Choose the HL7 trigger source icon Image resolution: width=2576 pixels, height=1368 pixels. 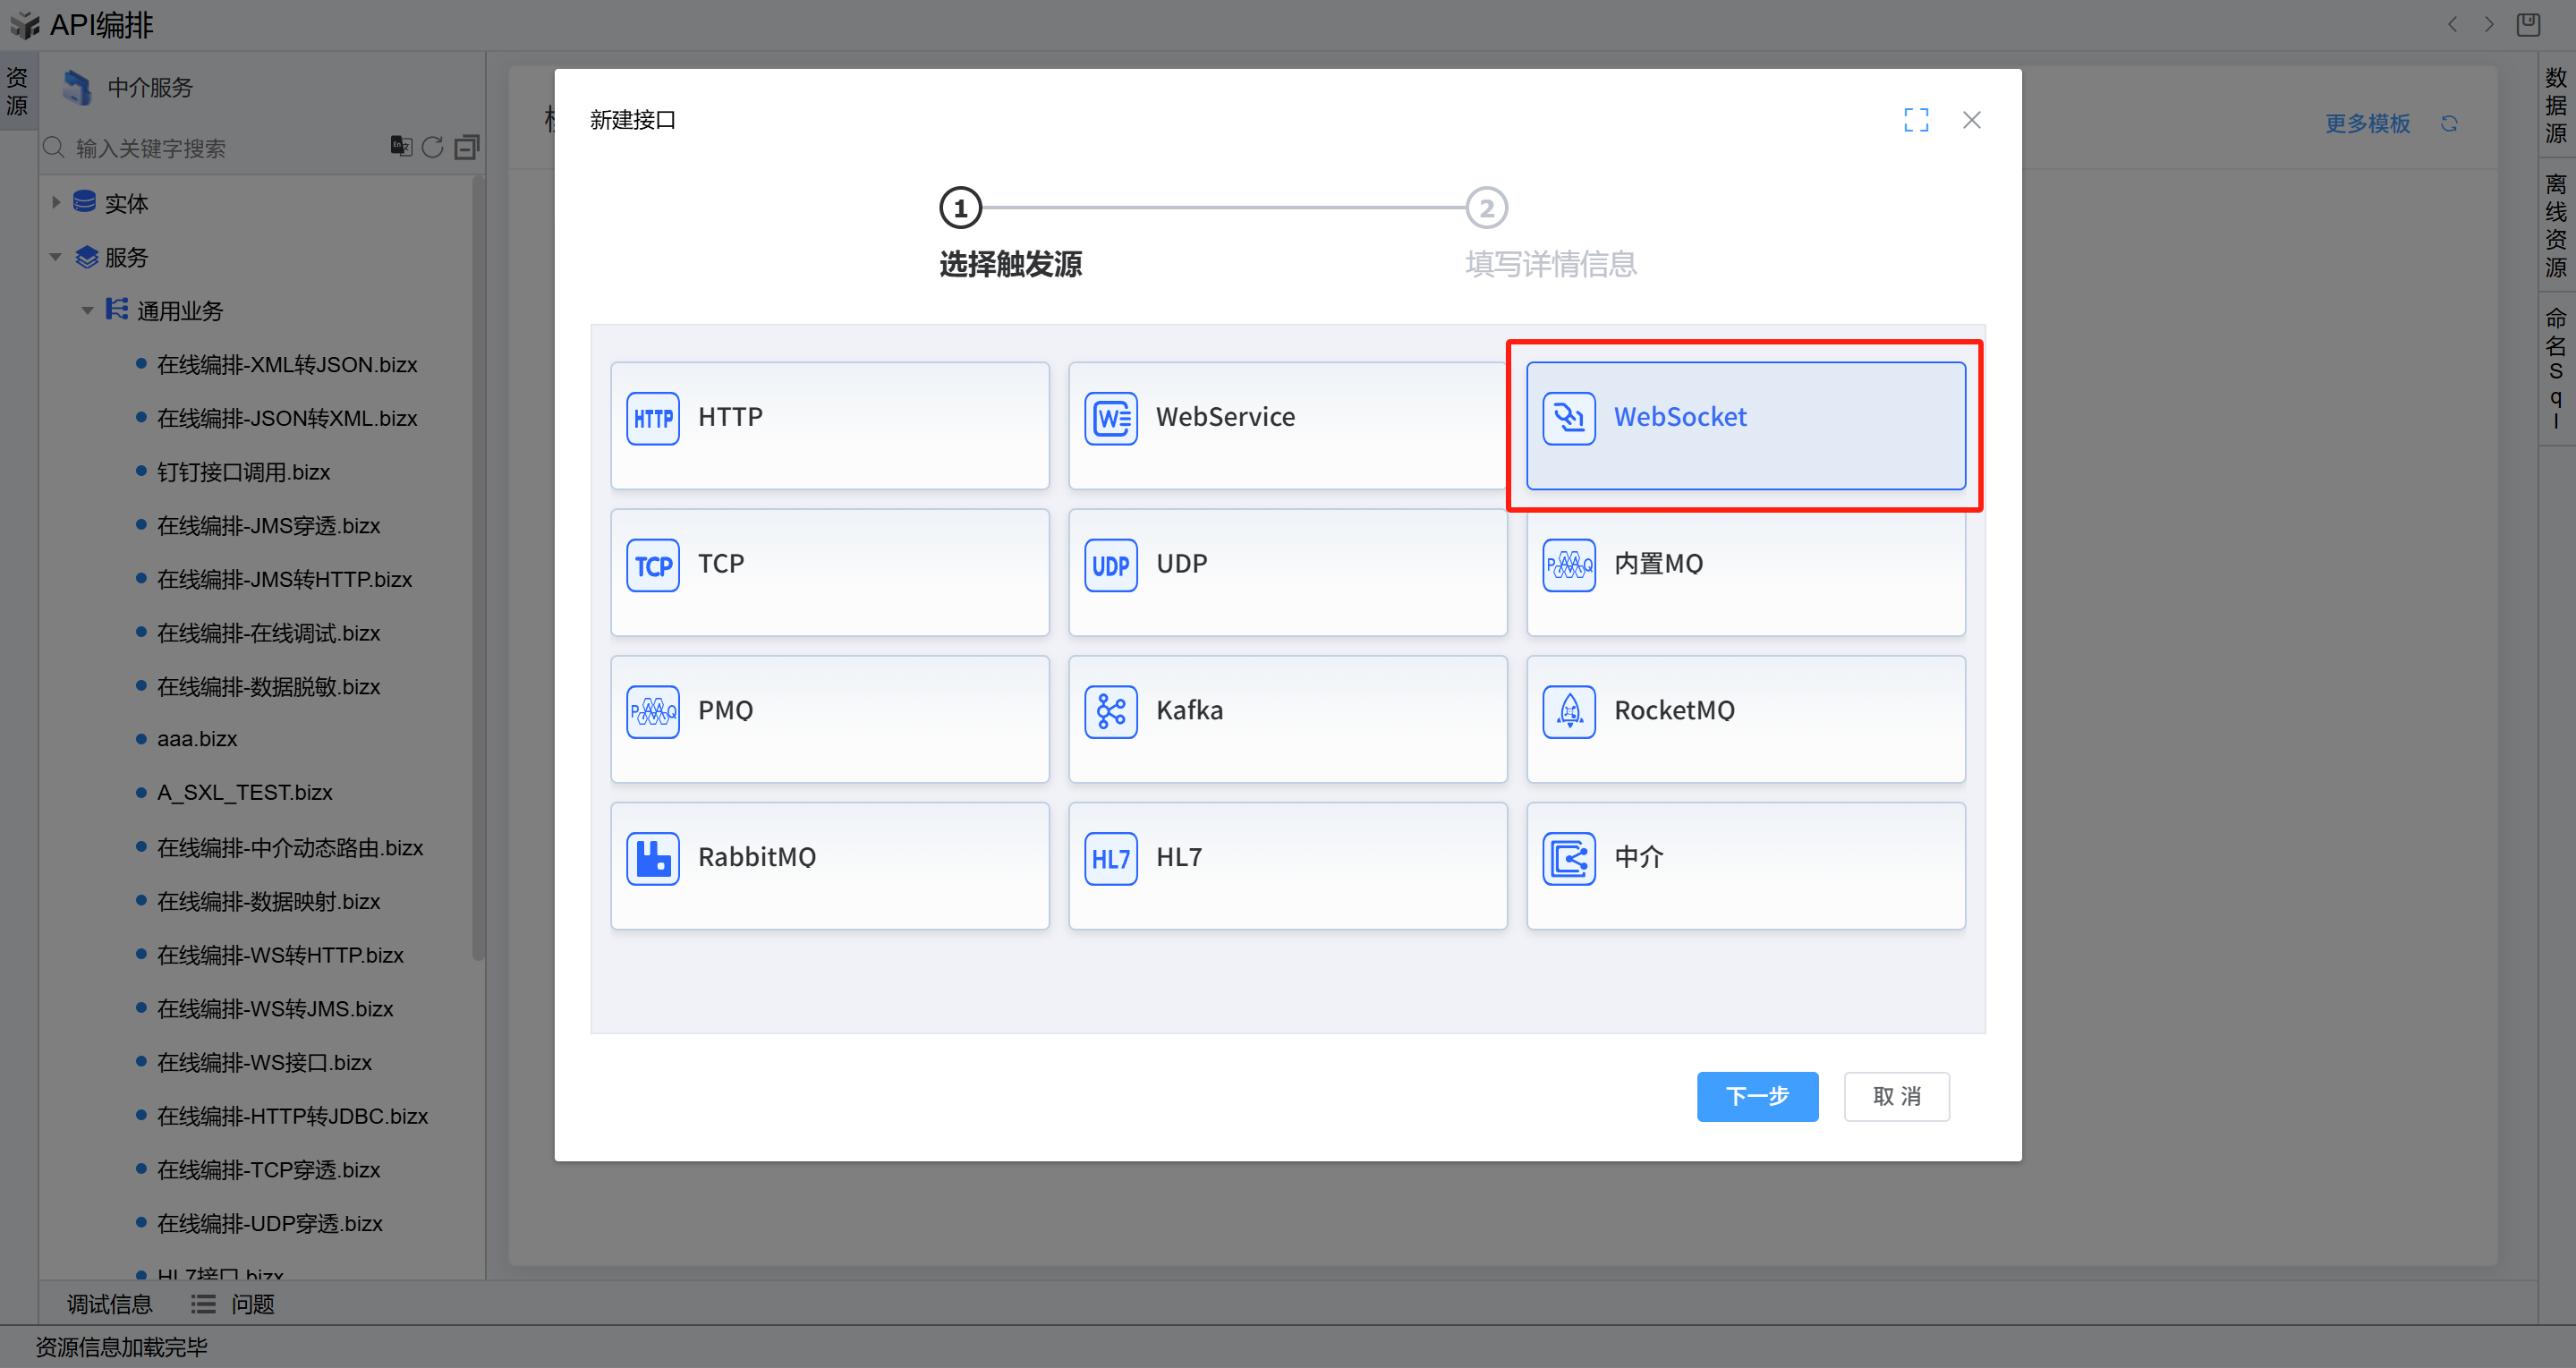click(x=1111, y=858)
